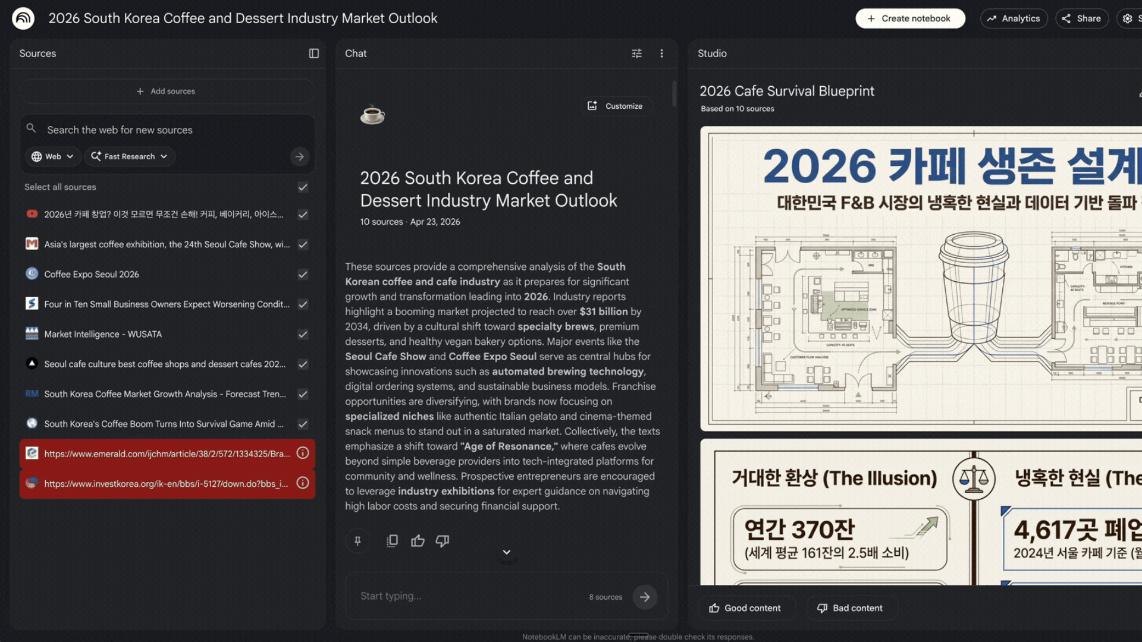Open chat configuration sliders icon

(636, 53)
